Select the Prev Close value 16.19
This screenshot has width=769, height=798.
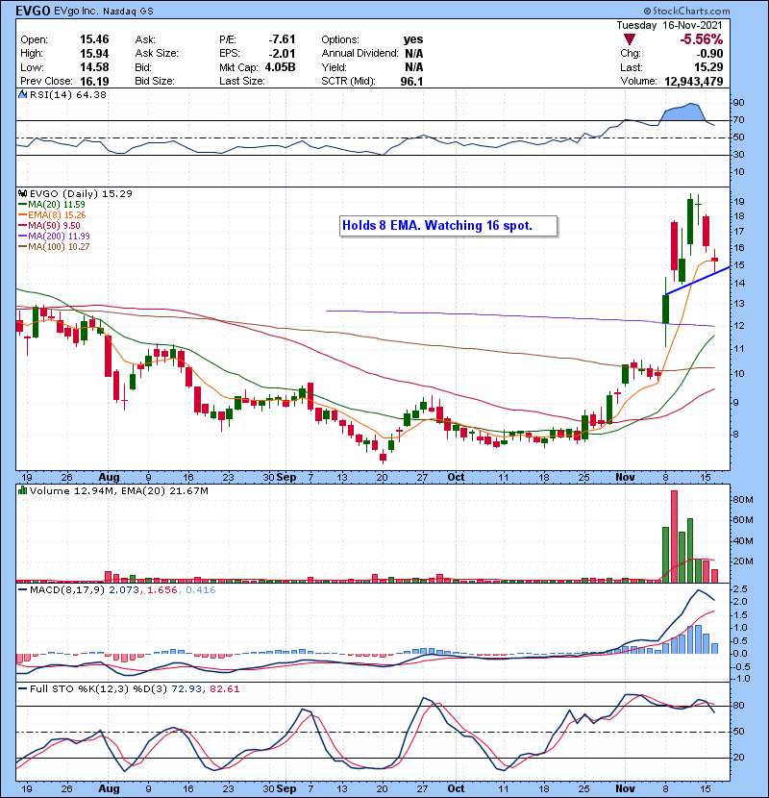point(94,81)
